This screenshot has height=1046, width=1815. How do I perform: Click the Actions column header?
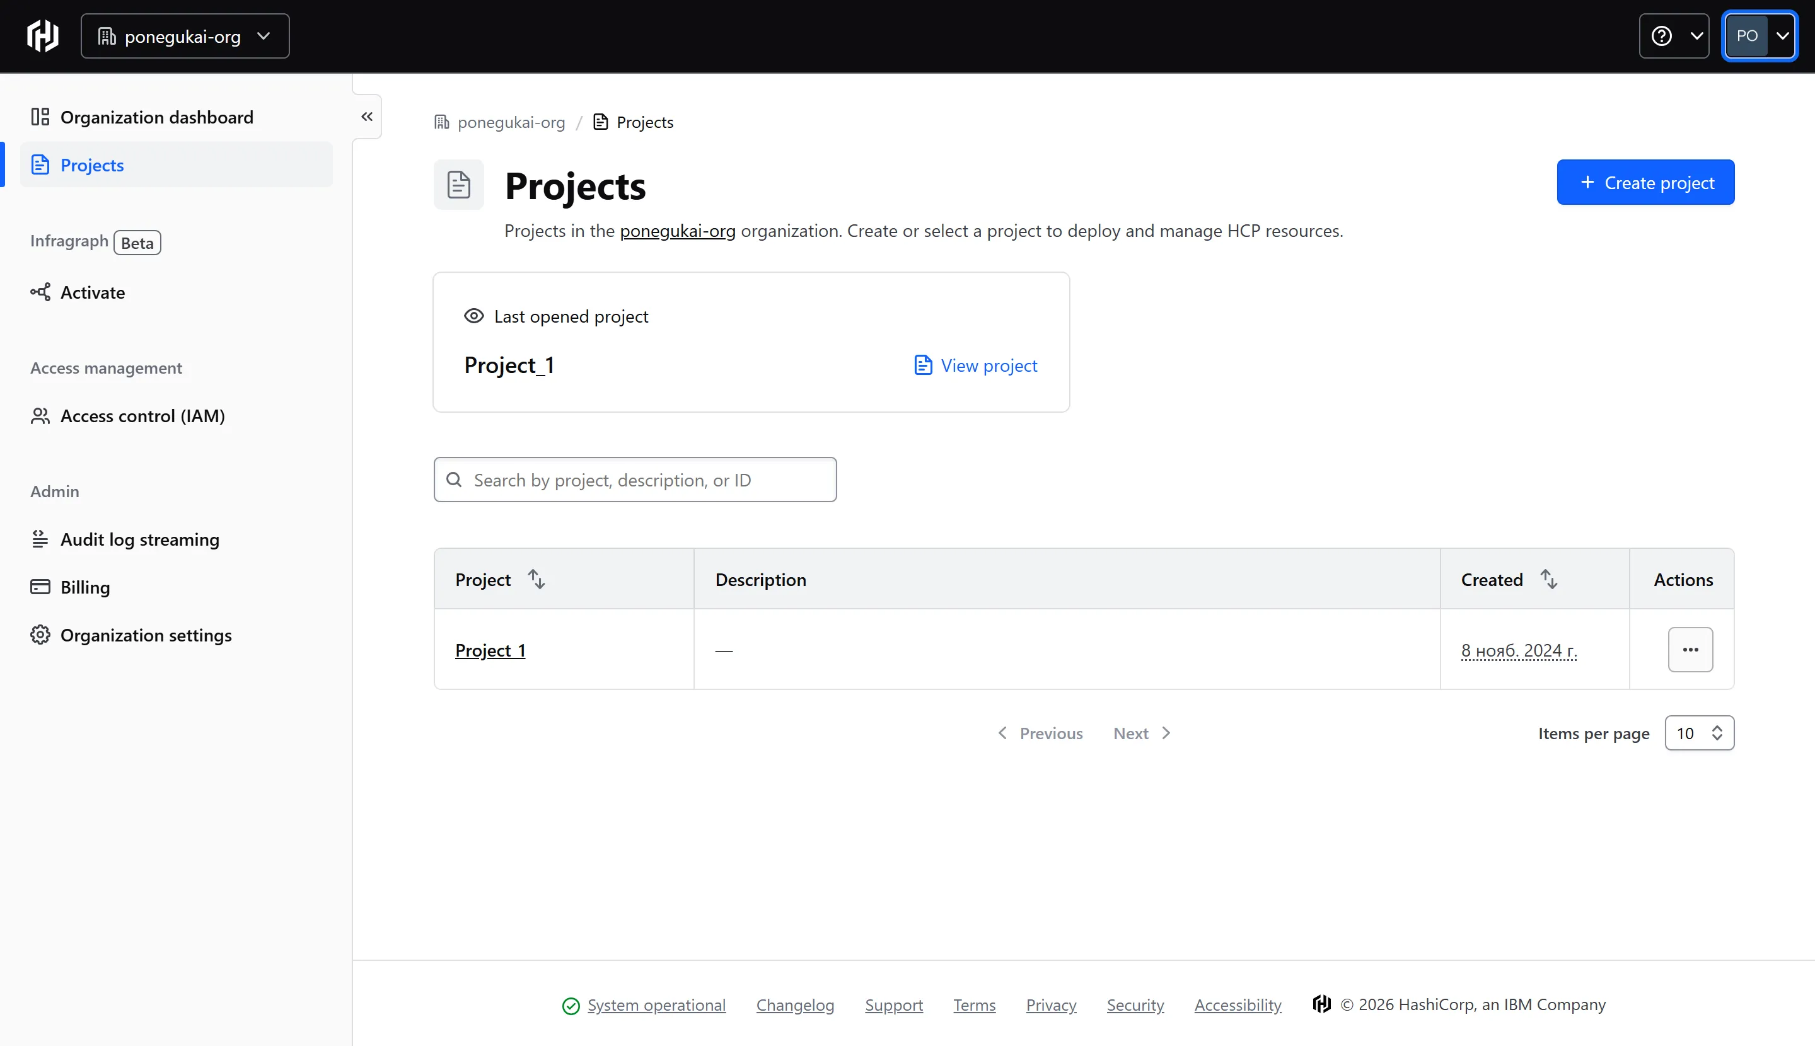[x=1683, y=579]
